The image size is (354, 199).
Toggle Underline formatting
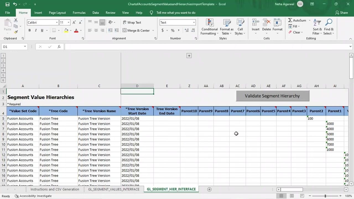pyautogui.click(x=42, y=30)
